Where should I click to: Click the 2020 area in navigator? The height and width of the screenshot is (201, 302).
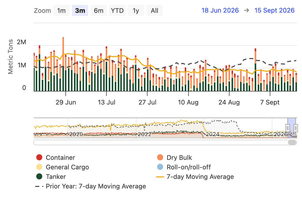pos(76,134)
